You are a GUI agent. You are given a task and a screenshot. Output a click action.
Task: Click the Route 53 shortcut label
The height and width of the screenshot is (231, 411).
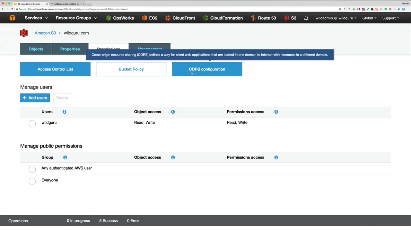[267, 18]
